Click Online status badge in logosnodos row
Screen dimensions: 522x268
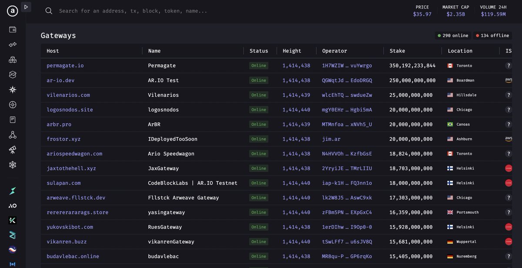click(259, 110)
